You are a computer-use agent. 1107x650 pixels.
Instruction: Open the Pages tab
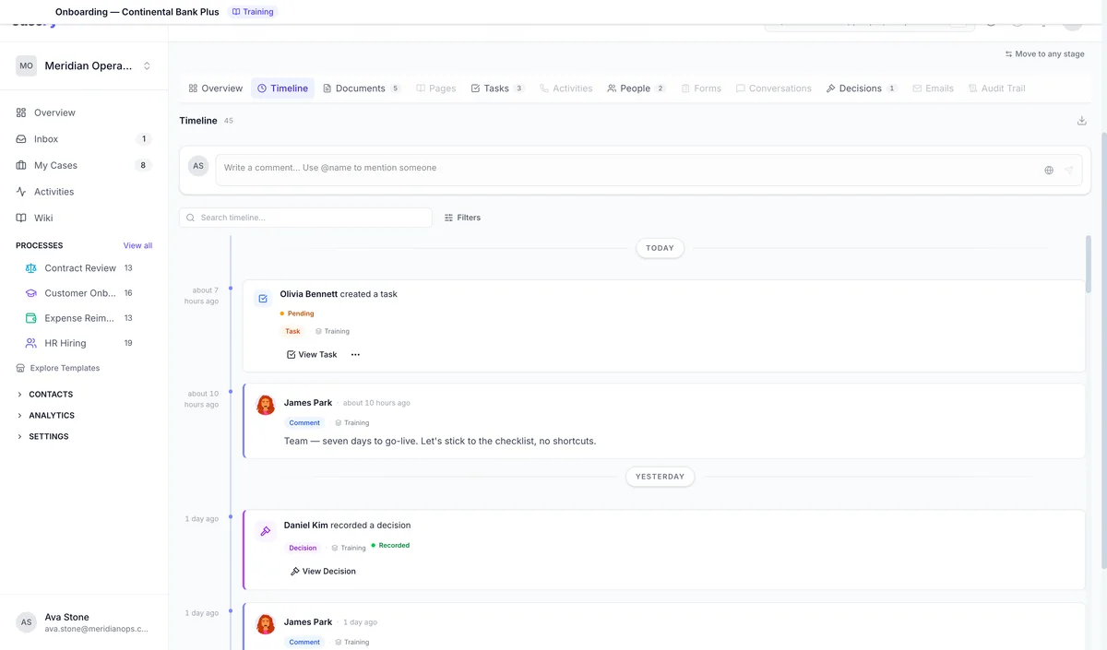click(436, 89)
